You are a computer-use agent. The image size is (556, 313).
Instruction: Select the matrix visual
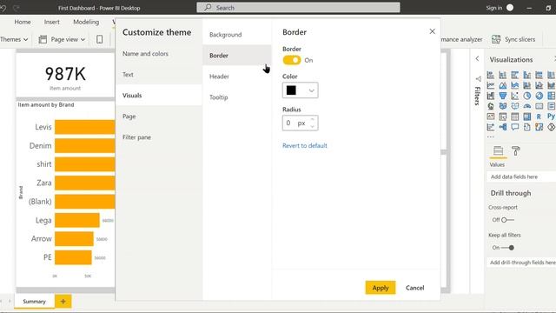point(527,117)
